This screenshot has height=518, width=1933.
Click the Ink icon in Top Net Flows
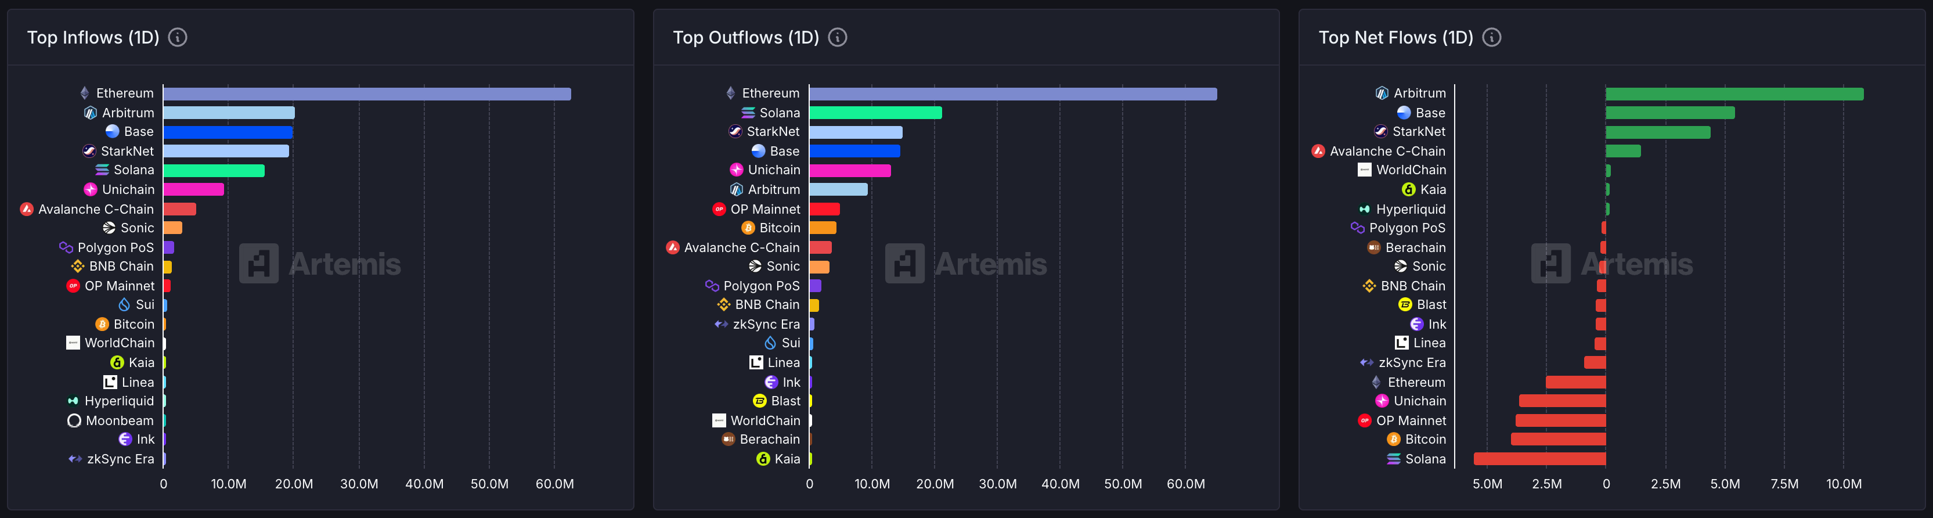pyautogui.click(x=1417, y=324)
